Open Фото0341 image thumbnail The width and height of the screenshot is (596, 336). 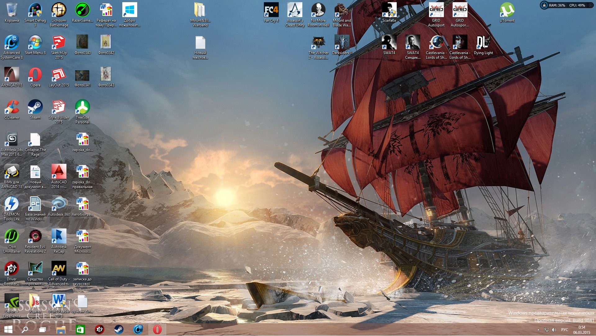[82, 77]
